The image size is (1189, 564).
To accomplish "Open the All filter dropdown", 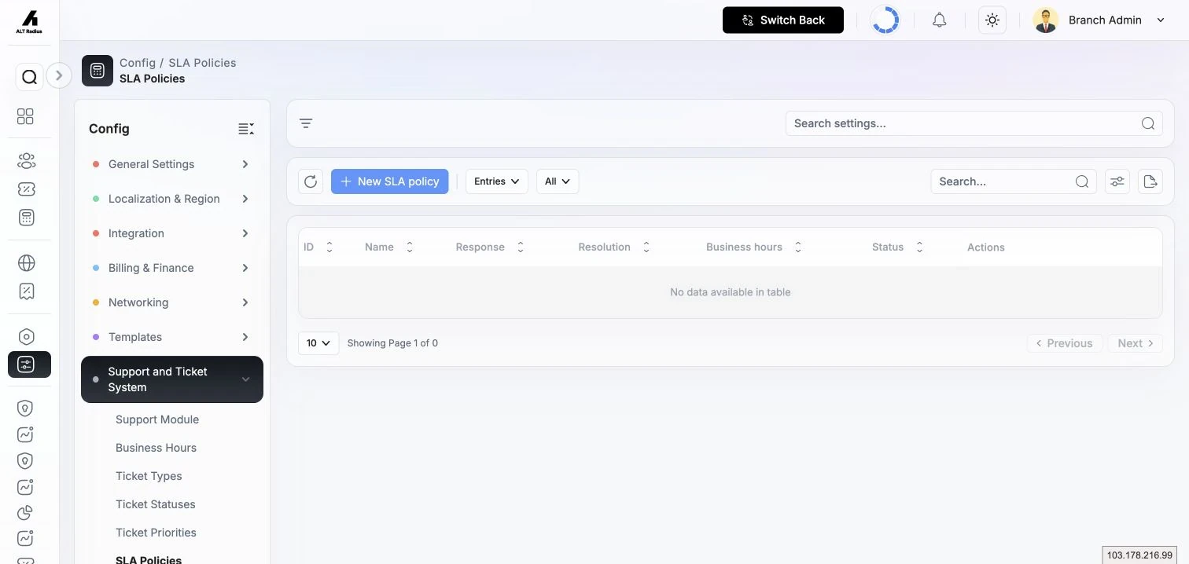I will [558, 181].
